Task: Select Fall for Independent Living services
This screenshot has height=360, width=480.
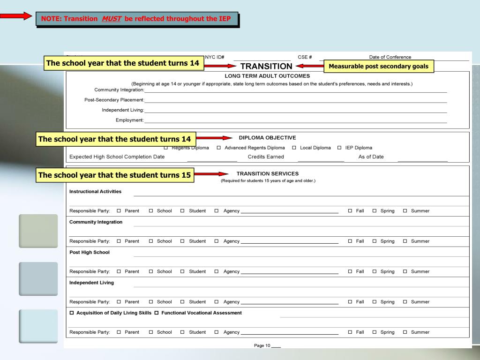Action: (350, 301)
